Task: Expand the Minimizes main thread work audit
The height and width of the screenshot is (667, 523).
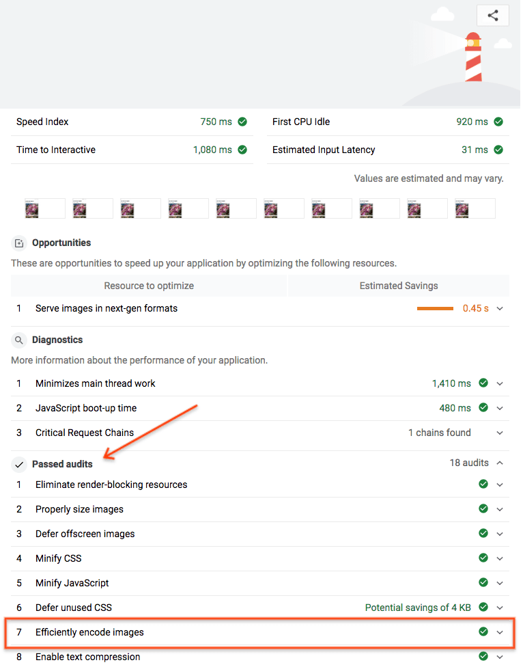Action: [499, 383]
